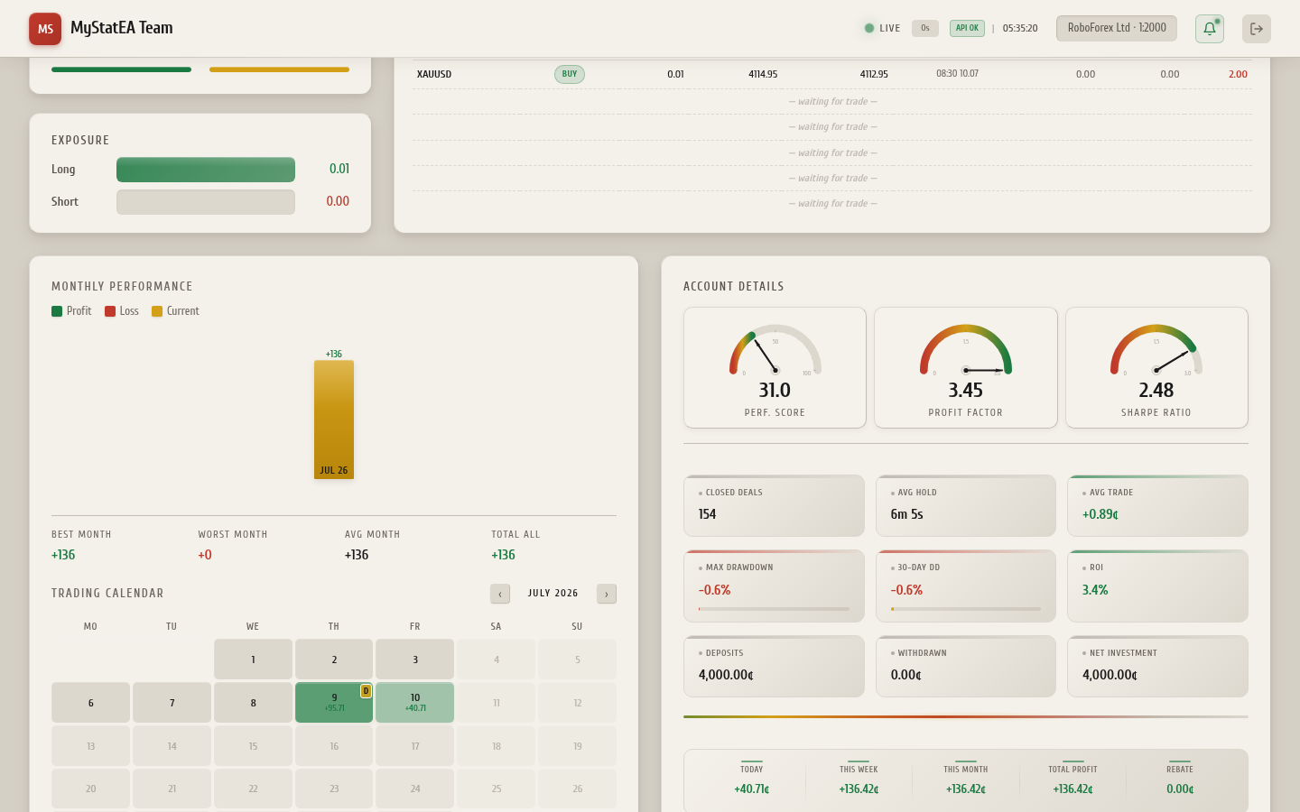Click the API OK status badge
The width and height of the screenshot is (1300, 812).
click(967, 28)
